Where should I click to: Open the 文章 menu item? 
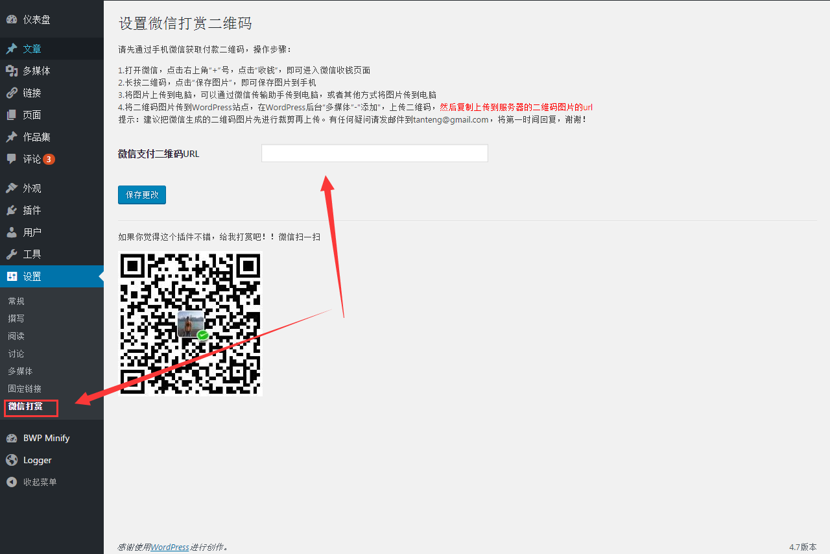point(52,49)
